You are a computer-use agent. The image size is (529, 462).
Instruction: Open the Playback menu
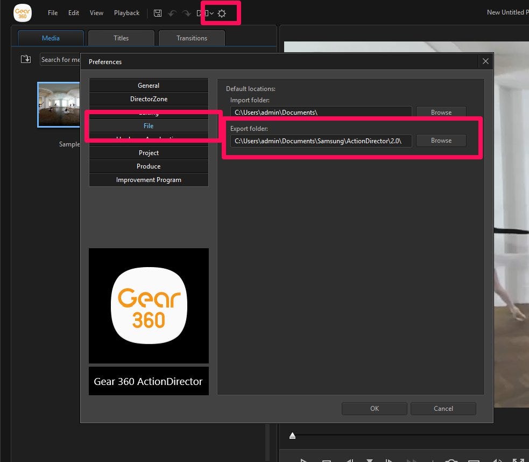[126, 13]
